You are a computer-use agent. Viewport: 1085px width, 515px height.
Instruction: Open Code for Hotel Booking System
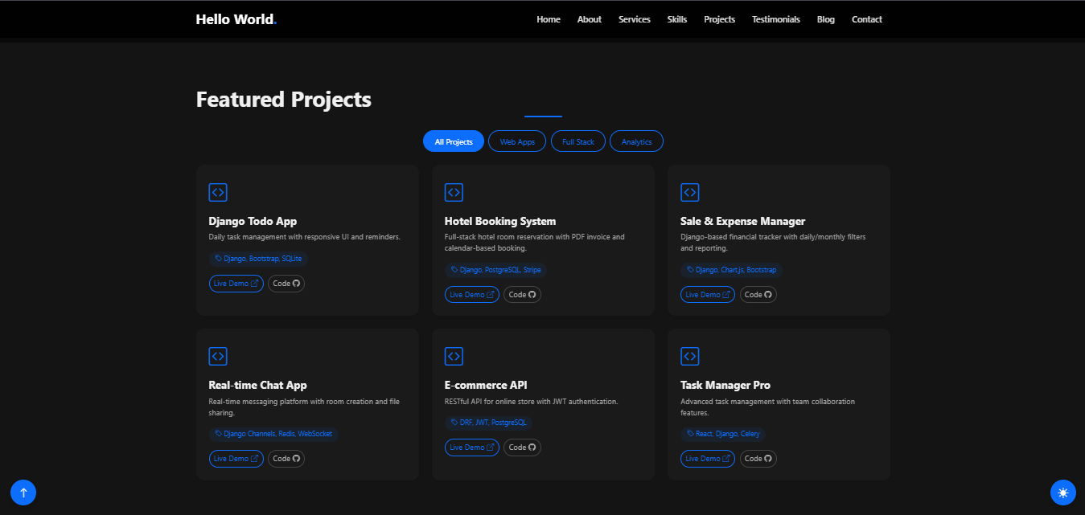(522, 295)
